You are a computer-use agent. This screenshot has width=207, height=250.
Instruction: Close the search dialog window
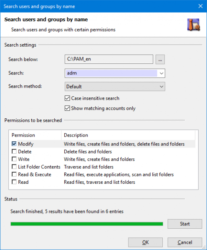[200, 6]
